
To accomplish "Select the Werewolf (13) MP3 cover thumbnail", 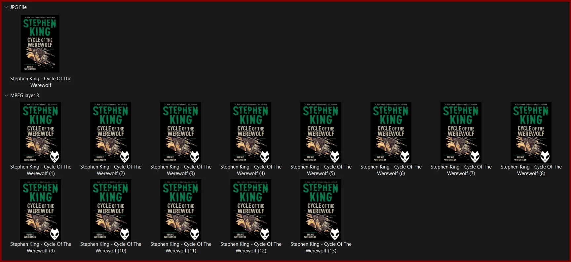I will (x=321, y=210).
